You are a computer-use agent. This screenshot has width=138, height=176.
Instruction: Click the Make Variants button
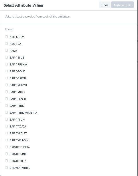(123, 5)
